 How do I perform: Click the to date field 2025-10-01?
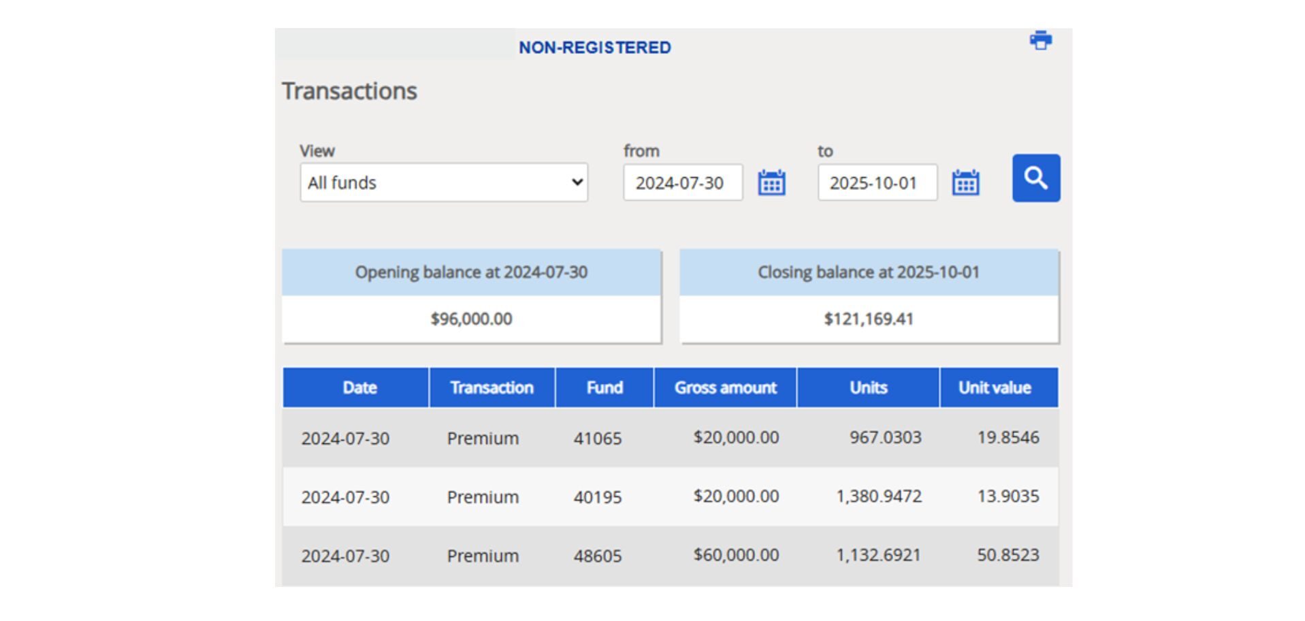877,182
